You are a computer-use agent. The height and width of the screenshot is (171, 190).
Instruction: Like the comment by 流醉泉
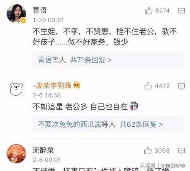[148, 151]
